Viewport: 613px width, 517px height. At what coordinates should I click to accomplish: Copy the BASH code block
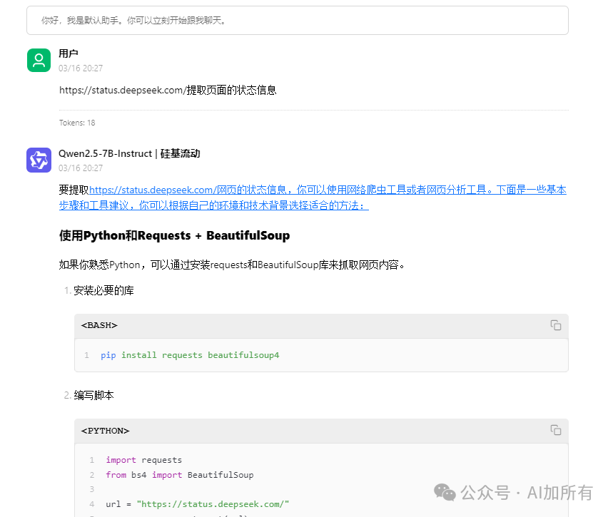tap(555, 325)
